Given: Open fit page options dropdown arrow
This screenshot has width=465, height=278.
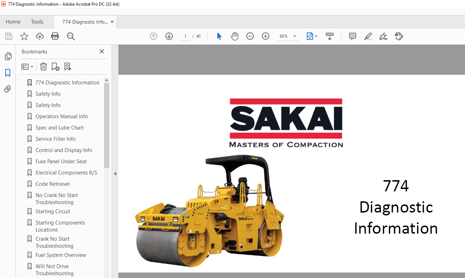Looking at the screenshot, I should point(316,36).
